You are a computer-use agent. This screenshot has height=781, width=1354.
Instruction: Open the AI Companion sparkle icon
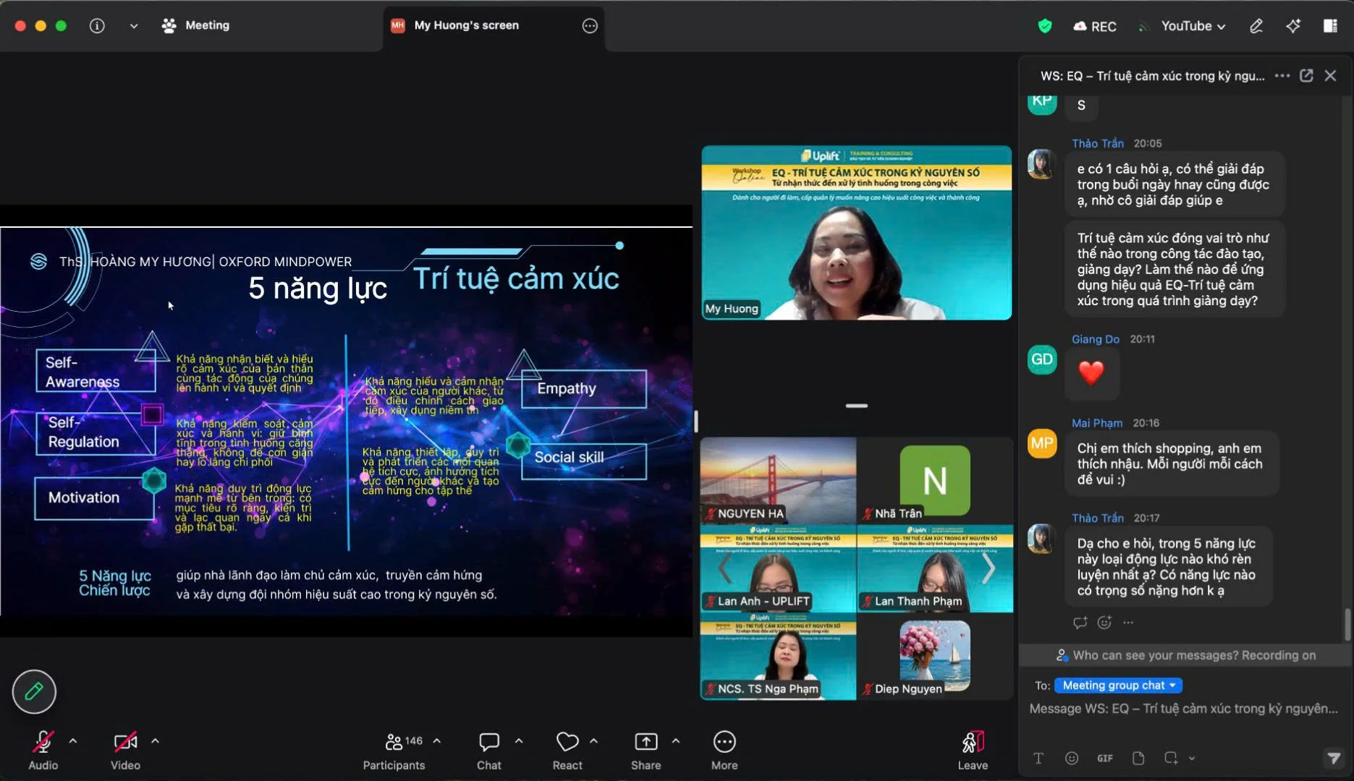pos(1292,26)
